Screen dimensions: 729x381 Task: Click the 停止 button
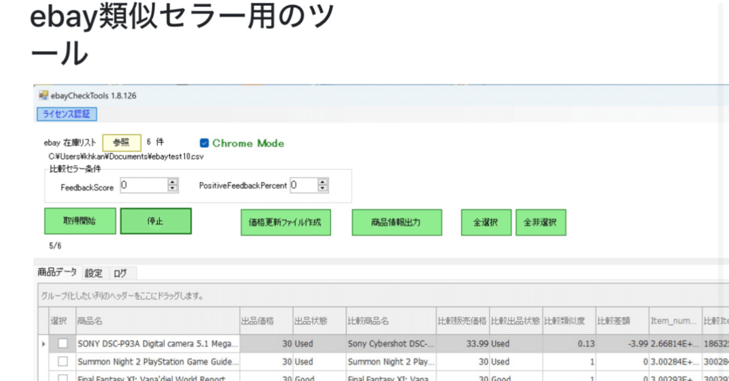pyautogui.click(x=155, y=221)
